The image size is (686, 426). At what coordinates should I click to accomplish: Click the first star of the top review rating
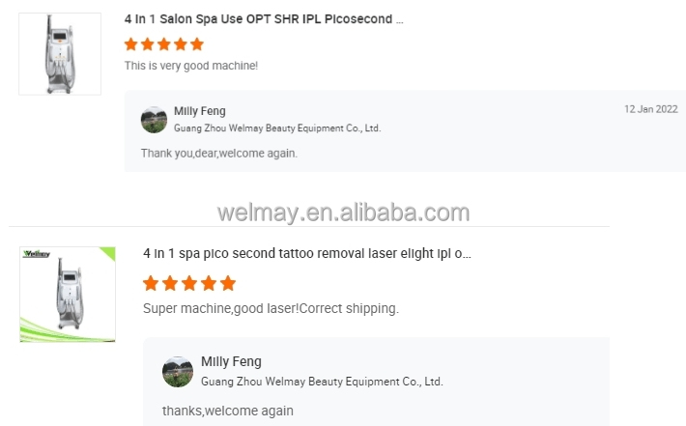click(x=131, y=44)
